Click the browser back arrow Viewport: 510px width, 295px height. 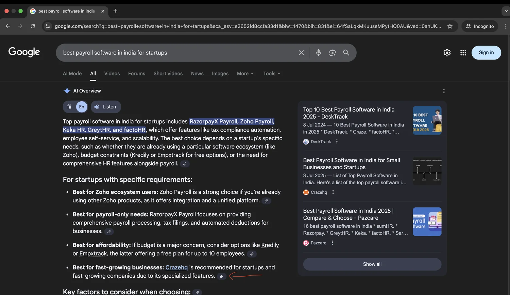(8, 26)
